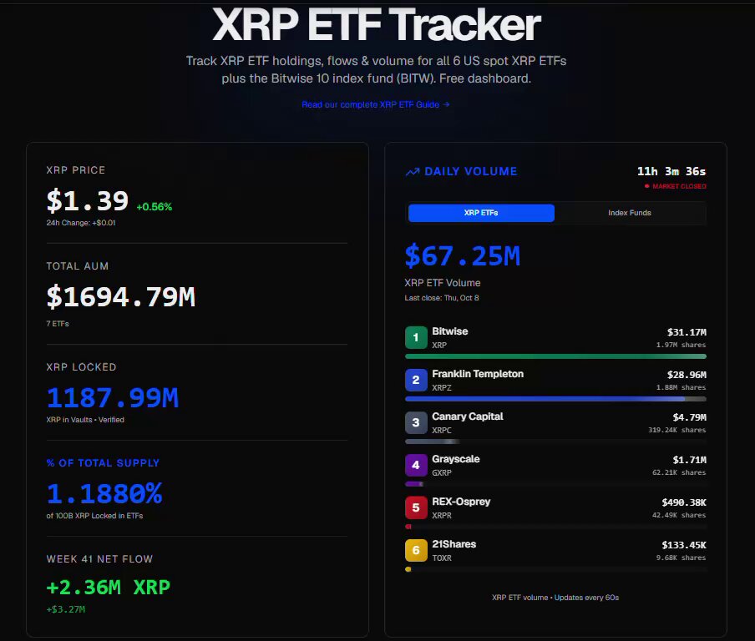Click the +0.56% price change figure
755x641 pixels.
(154, 207)
